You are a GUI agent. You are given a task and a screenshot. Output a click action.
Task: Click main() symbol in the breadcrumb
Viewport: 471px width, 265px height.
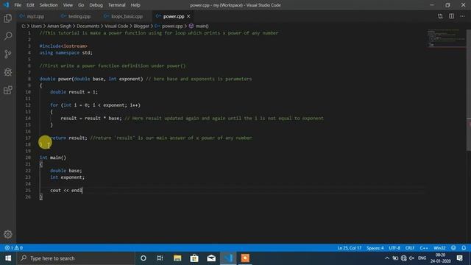coord(202,26)
